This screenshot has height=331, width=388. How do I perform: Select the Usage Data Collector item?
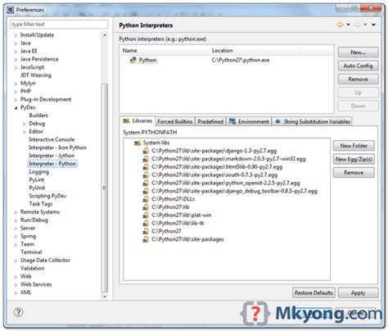point(45,261)
